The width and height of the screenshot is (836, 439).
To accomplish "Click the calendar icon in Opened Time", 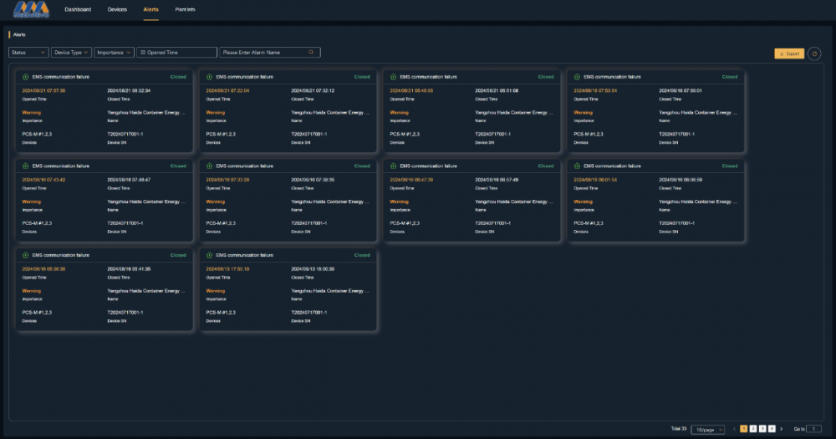I will (142, 52).
